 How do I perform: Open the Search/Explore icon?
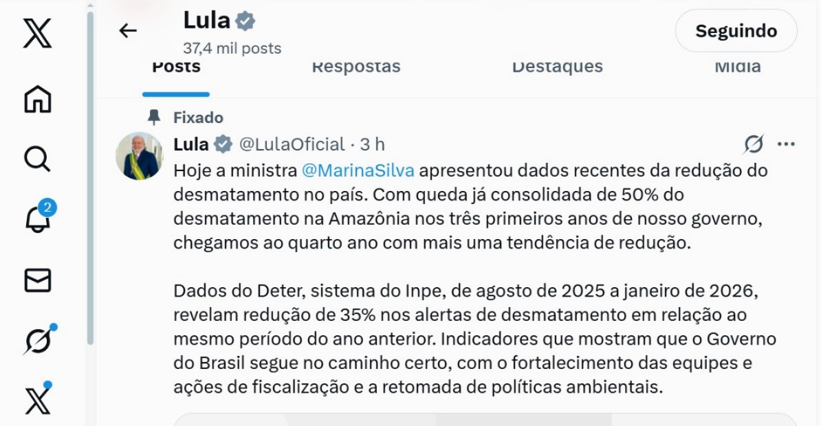(x=37, y=159)
